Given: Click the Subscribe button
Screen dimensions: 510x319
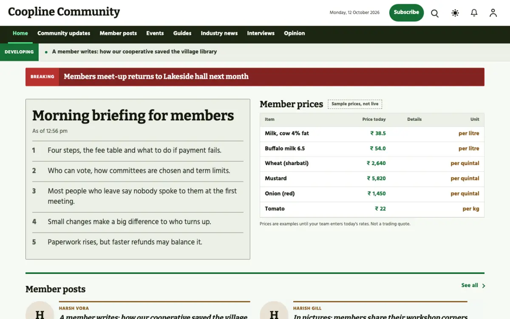Looking at the screenshot, I should 406,13.
